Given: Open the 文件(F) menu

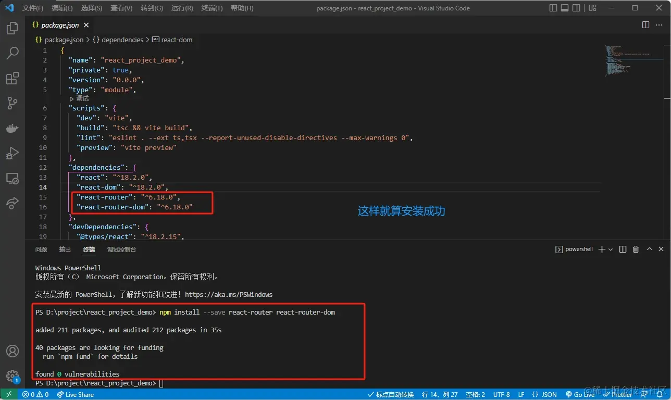Looking at the screenshot, I should [x=33, y=8].
